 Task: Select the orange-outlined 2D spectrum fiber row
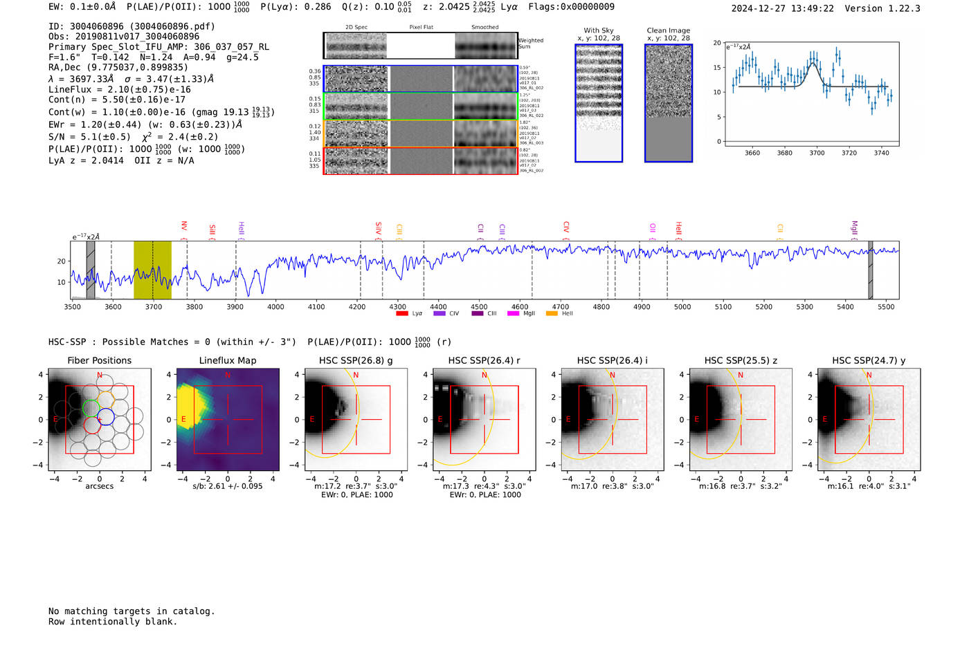pos(421,133)
